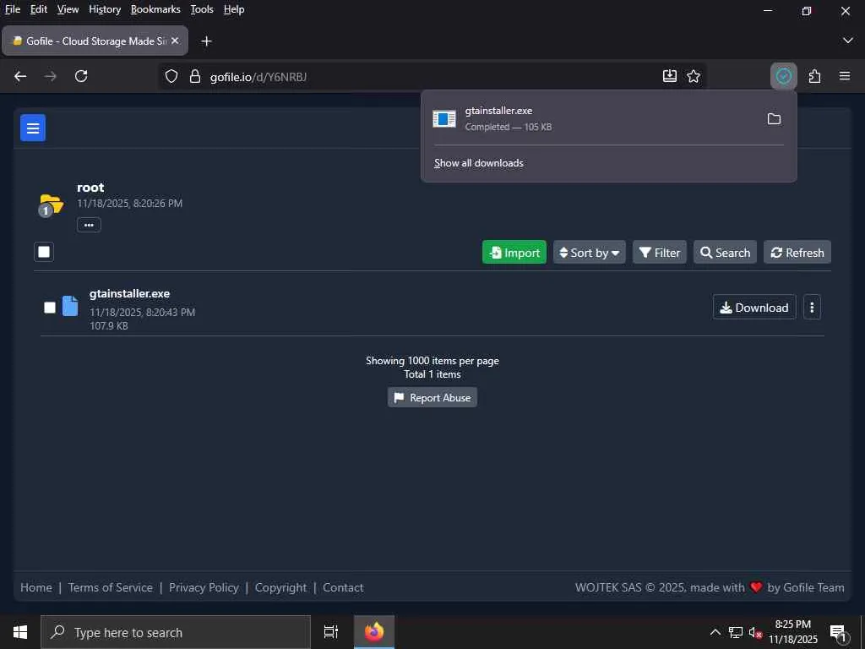The width and height of the screenshot is (865, 649).
Task: Open Show all downloads link
Action: [x=478, y=163]
